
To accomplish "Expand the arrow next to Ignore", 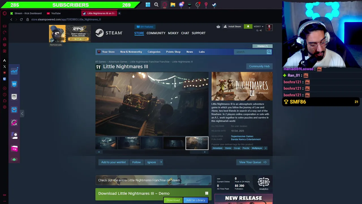I will [161, 162].
